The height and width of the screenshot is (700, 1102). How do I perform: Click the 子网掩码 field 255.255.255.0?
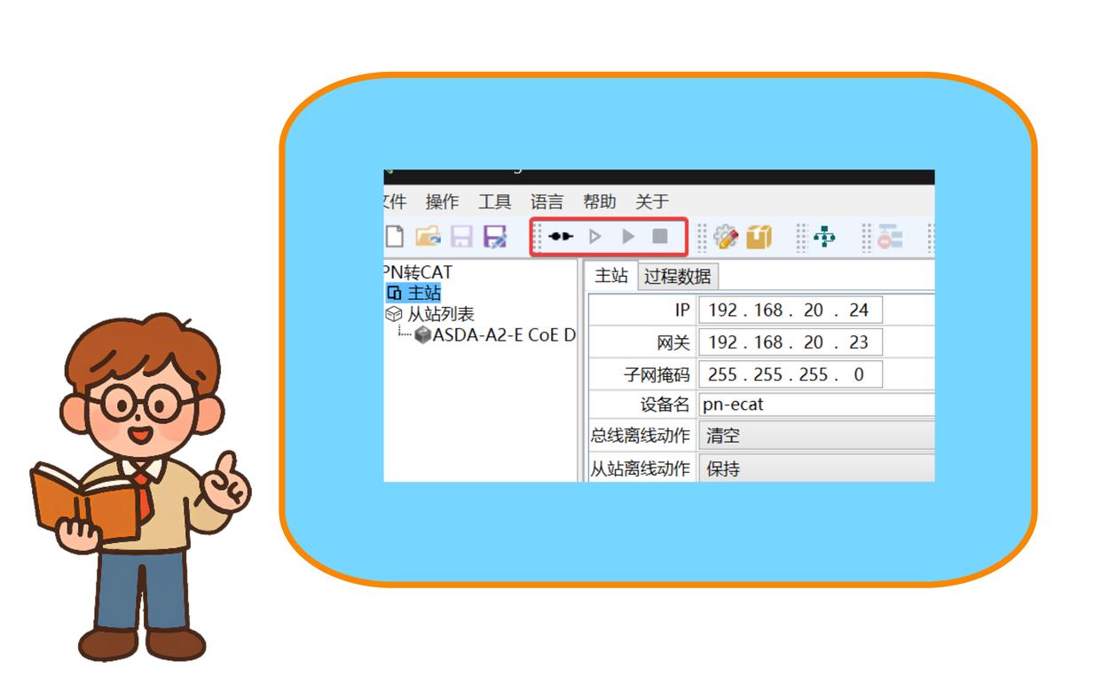click(791, 374)
